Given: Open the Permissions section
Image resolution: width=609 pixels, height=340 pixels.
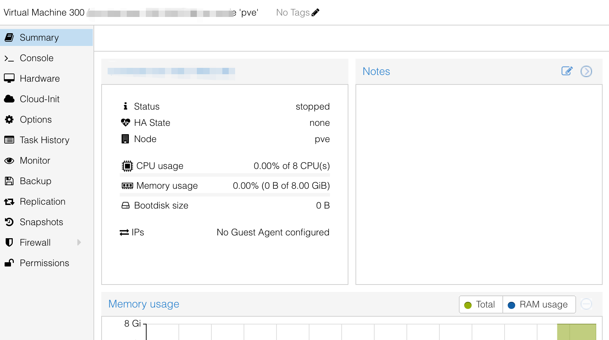Looking at the screenshot, I should (x=44, y=263).
